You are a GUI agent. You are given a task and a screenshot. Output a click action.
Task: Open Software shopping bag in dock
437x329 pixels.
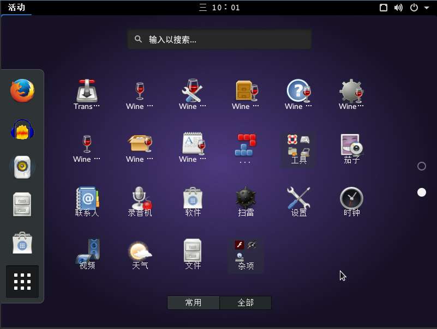tap(22, 243)
